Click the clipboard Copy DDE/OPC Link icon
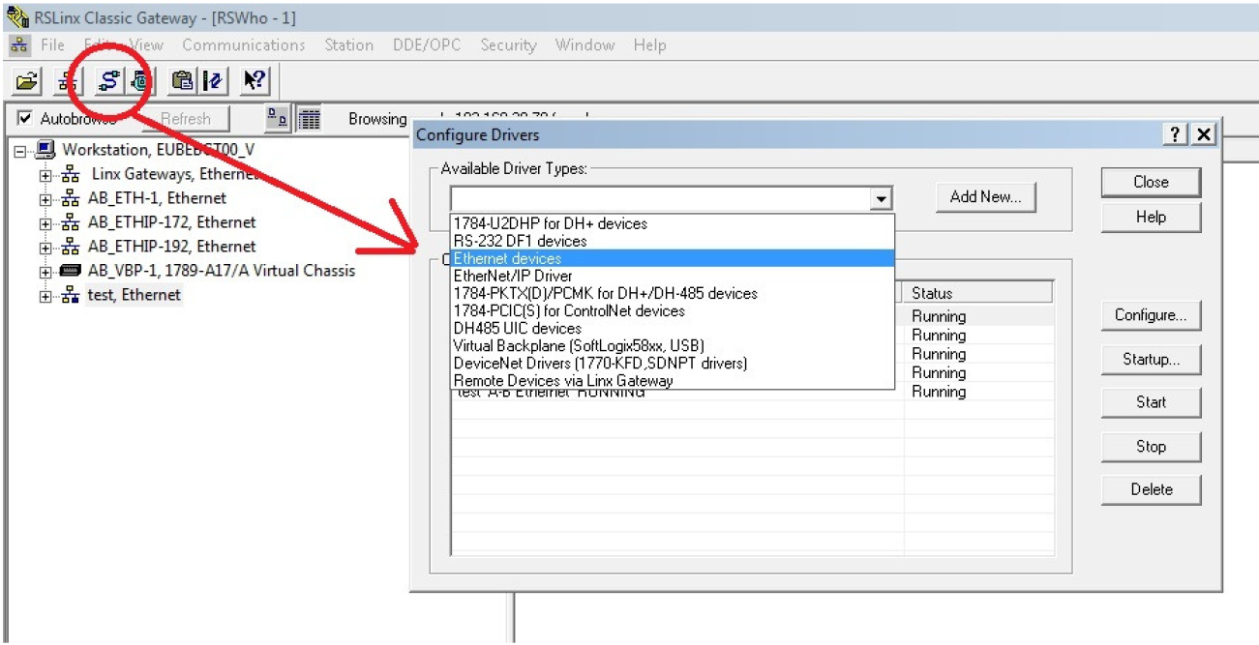 click(182, 82)
